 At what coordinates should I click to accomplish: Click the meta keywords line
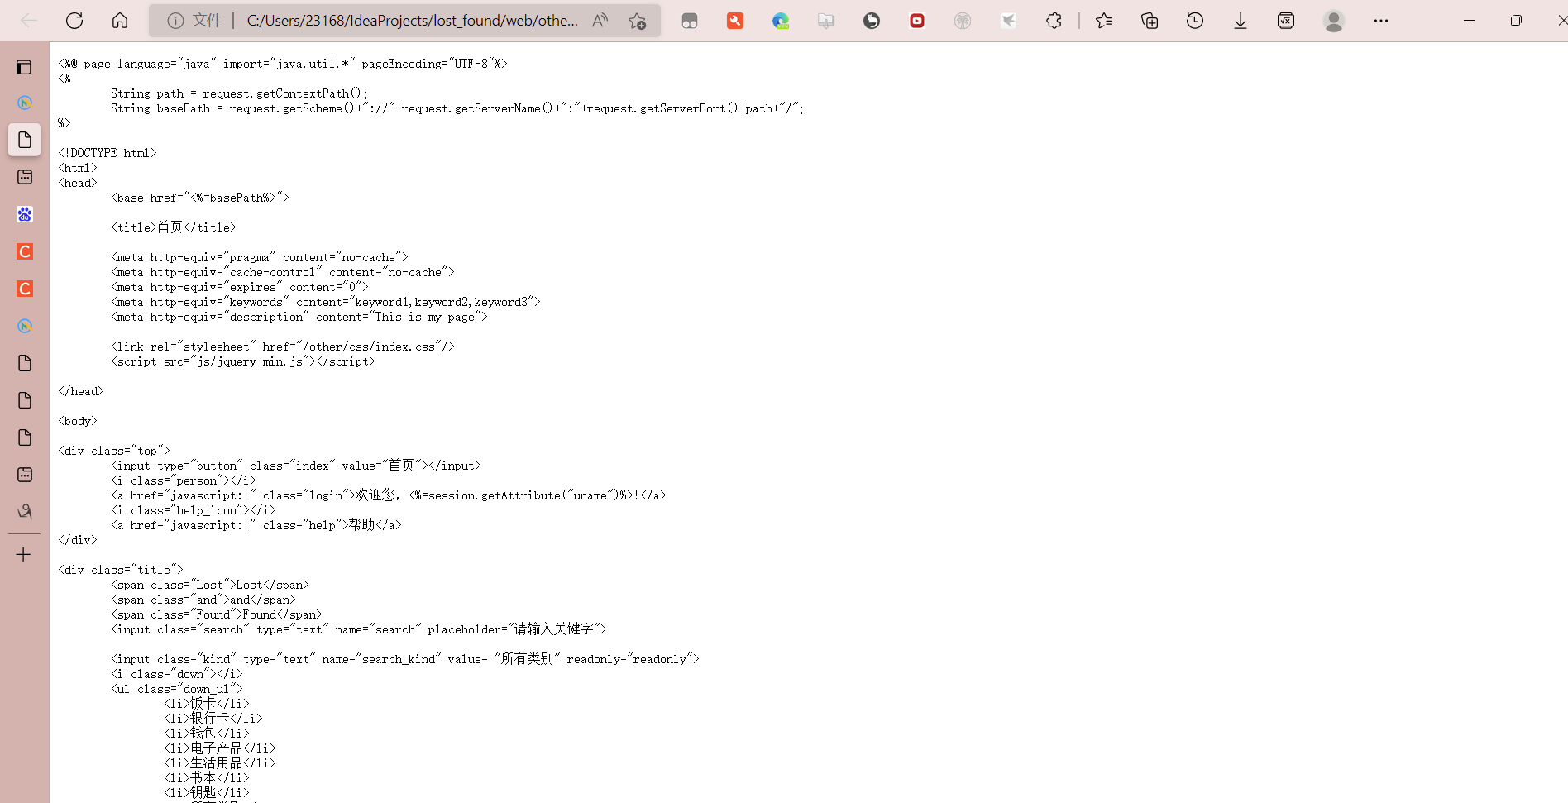click(326, 302)
